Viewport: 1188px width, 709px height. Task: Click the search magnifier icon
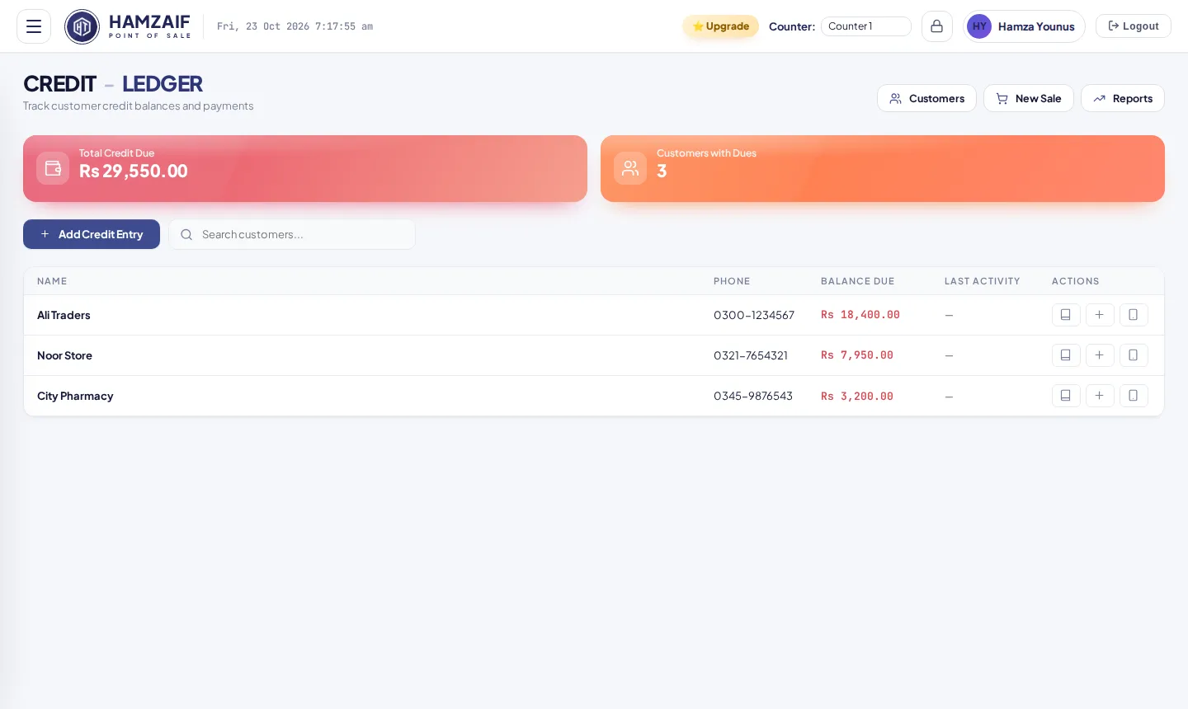click(x=186, y=235)
